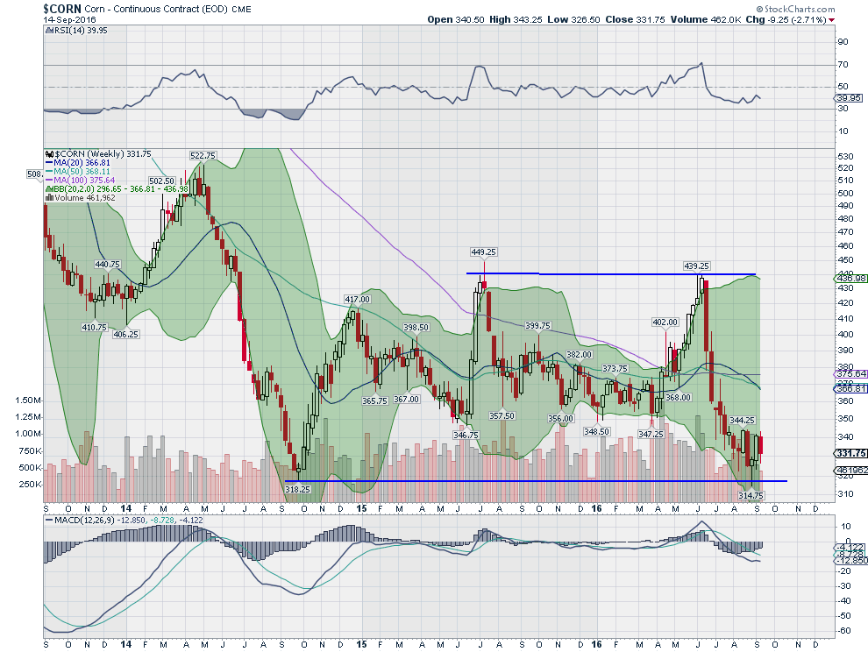
Task: Click the MACD(12,26,9) legend line icon
Action: click(x=49, y=521)
